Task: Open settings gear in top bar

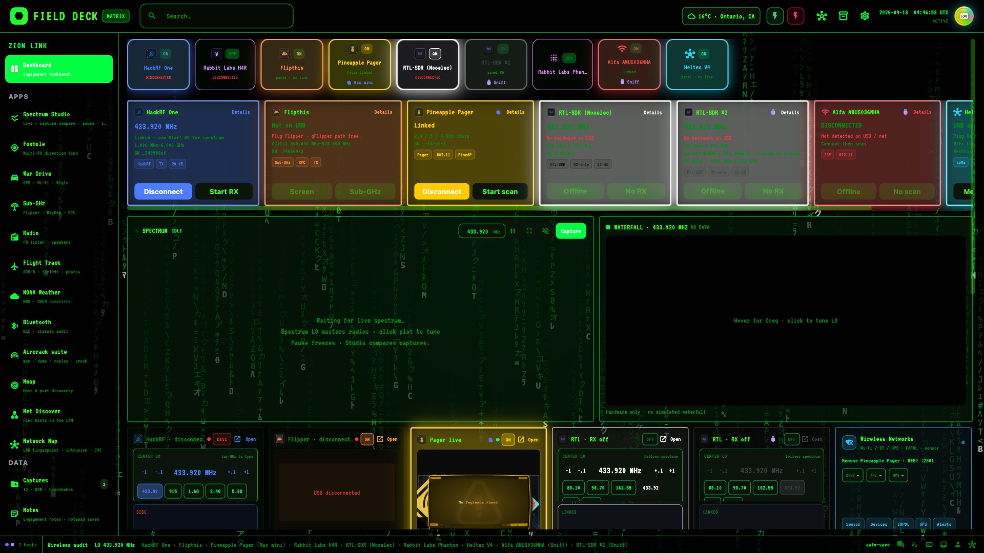Action: (x=865, y=16)
